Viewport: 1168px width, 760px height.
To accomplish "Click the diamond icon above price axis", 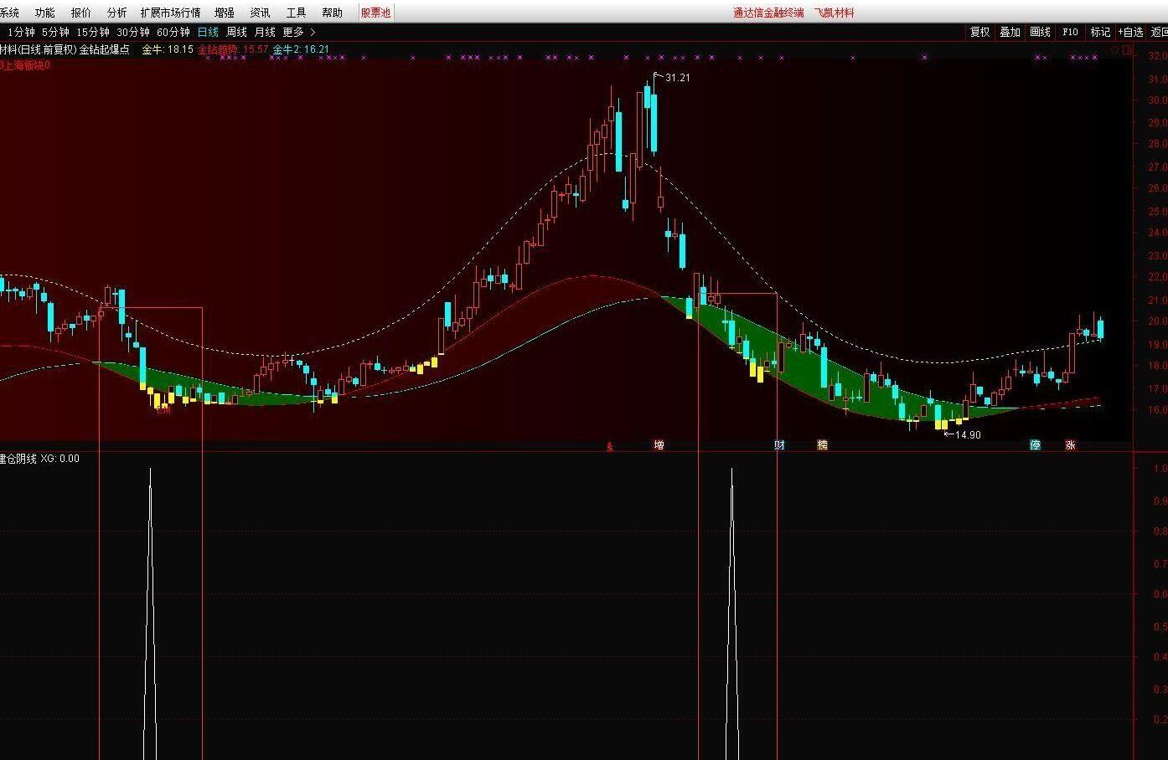I will (x=1115, y=50).
